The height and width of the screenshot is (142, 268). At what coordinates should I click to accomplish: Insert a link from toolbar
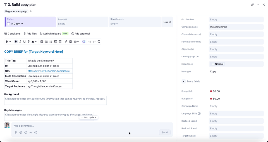(x=66, y=41)
